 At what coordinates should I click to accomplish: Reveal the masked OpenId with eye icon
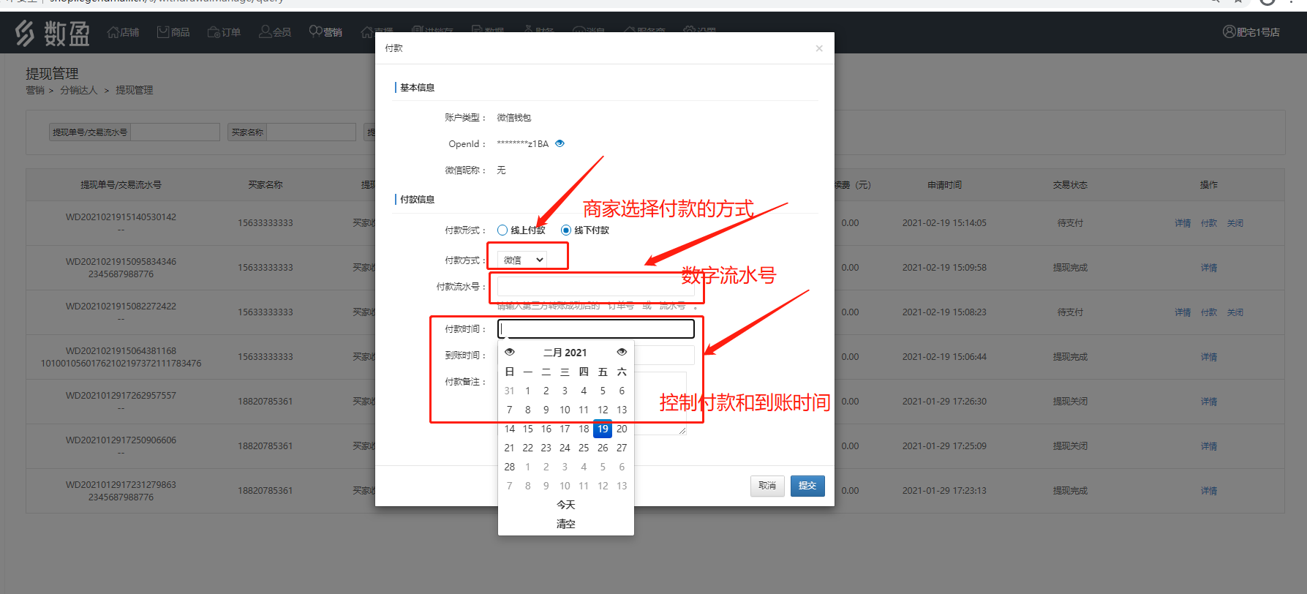point(560,143)
